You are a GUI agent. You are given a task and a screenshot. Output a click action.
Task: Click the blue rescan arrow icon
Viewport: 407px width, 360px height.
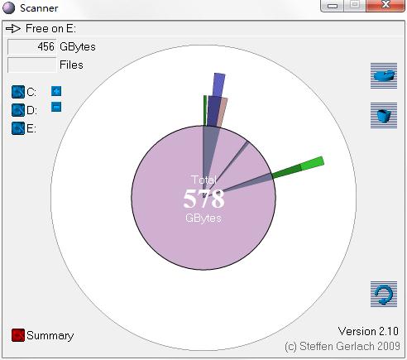click(384, 294)
